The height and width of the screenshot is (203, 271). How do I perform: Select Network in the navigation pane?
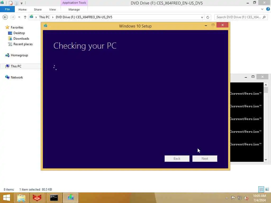[x=17, y=77]
